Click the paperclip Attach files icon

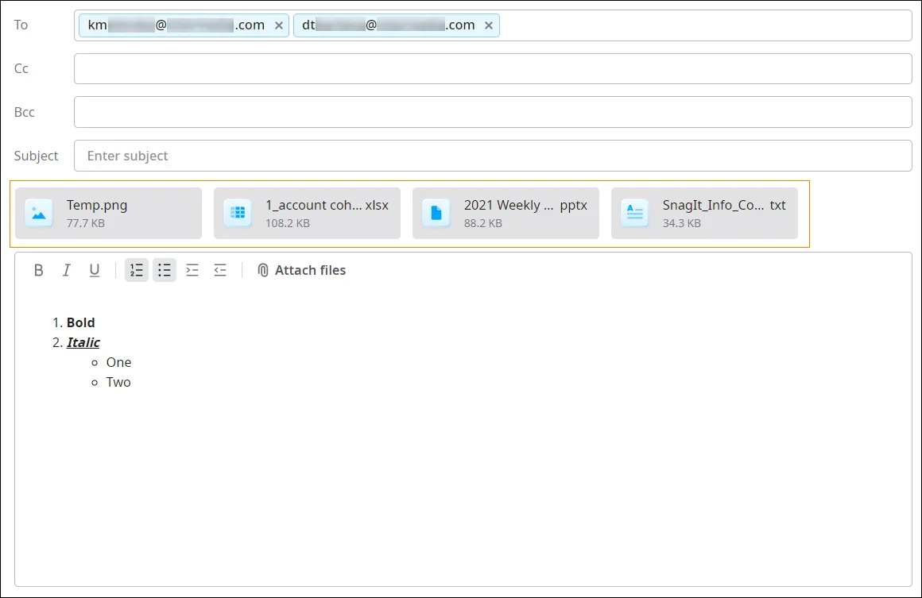click(263, 270)
